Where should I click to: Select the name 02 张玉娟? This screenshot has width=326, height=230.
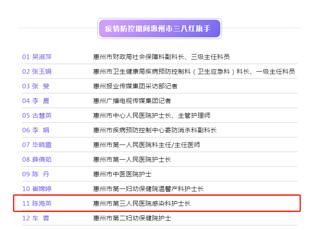(x=37, y=72)
